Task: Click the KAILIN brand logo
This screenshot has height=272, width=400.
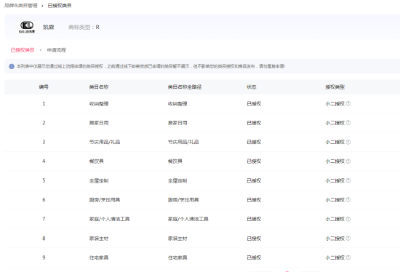Action: [x=27, y=27]
